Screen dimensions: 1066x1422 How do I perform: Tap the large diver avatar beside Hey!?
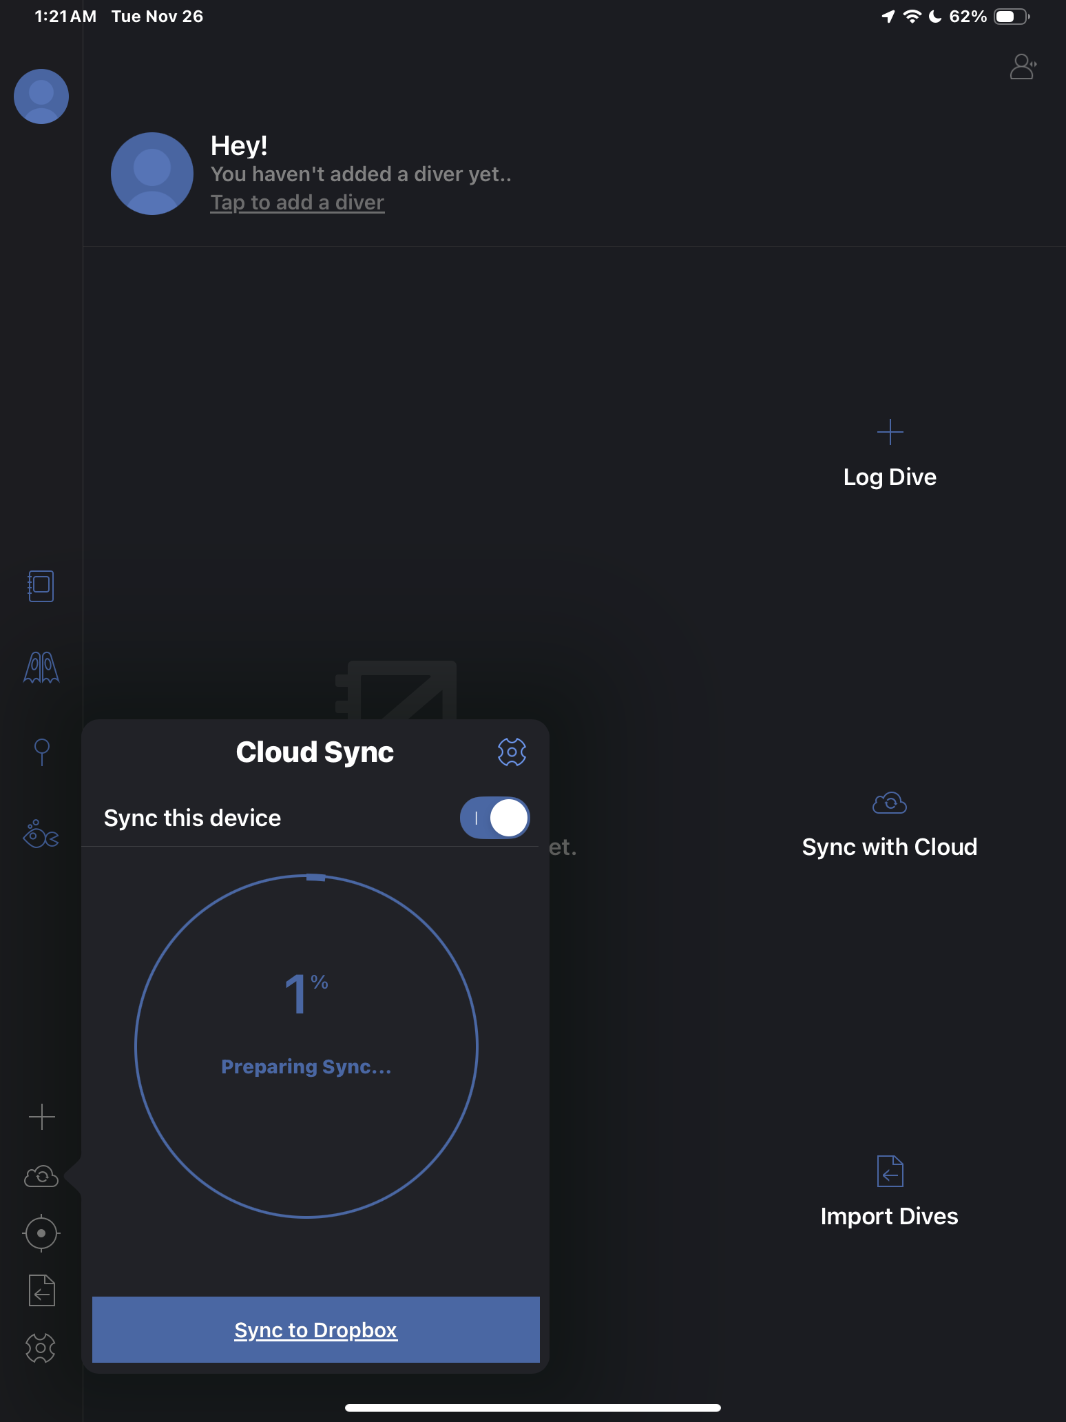pyautogui.click(x=152, y=174)
